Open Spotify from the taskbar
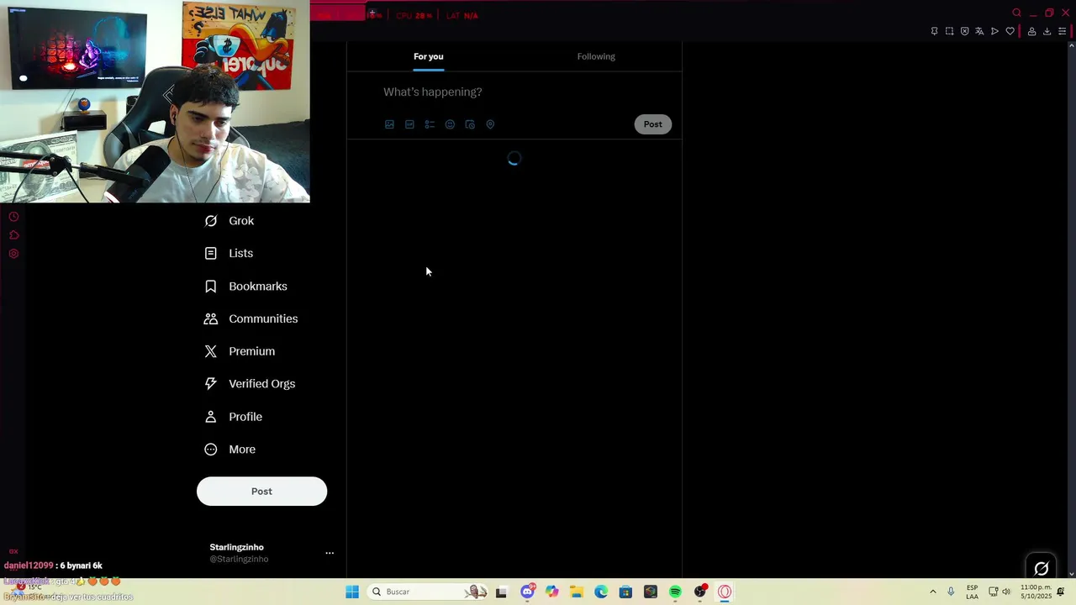This screenshot has height=605, width=1076. [x=675, y=592]
